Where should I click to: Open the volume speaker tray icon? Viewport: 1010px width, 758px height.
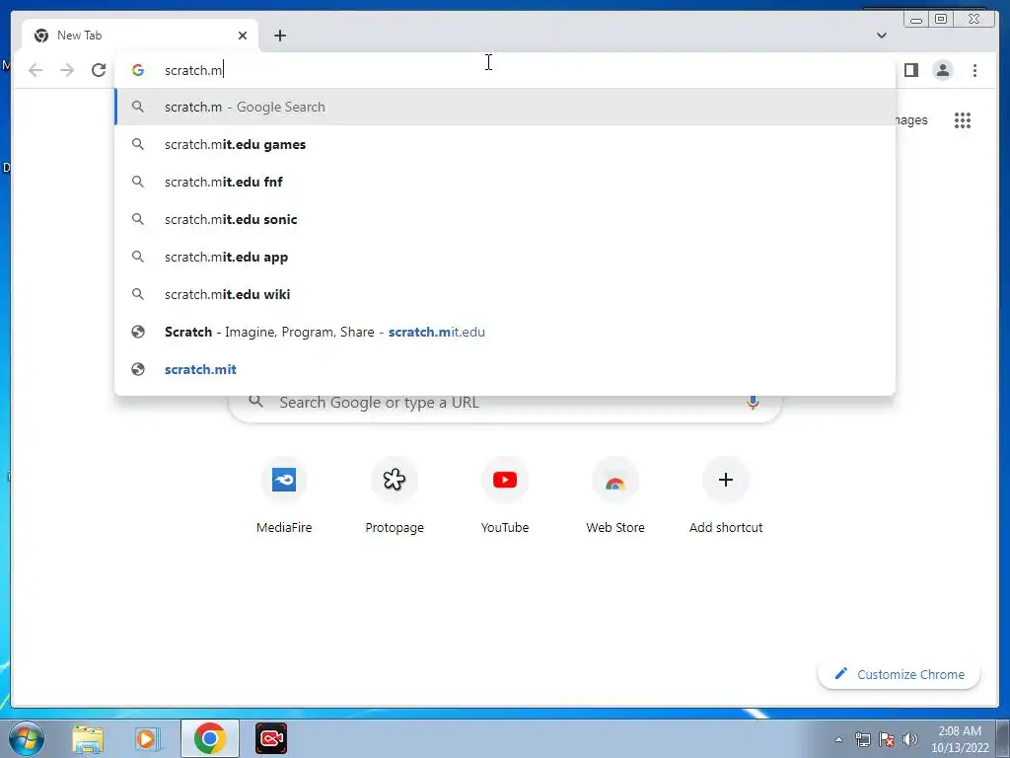click(x=909, y=739)
